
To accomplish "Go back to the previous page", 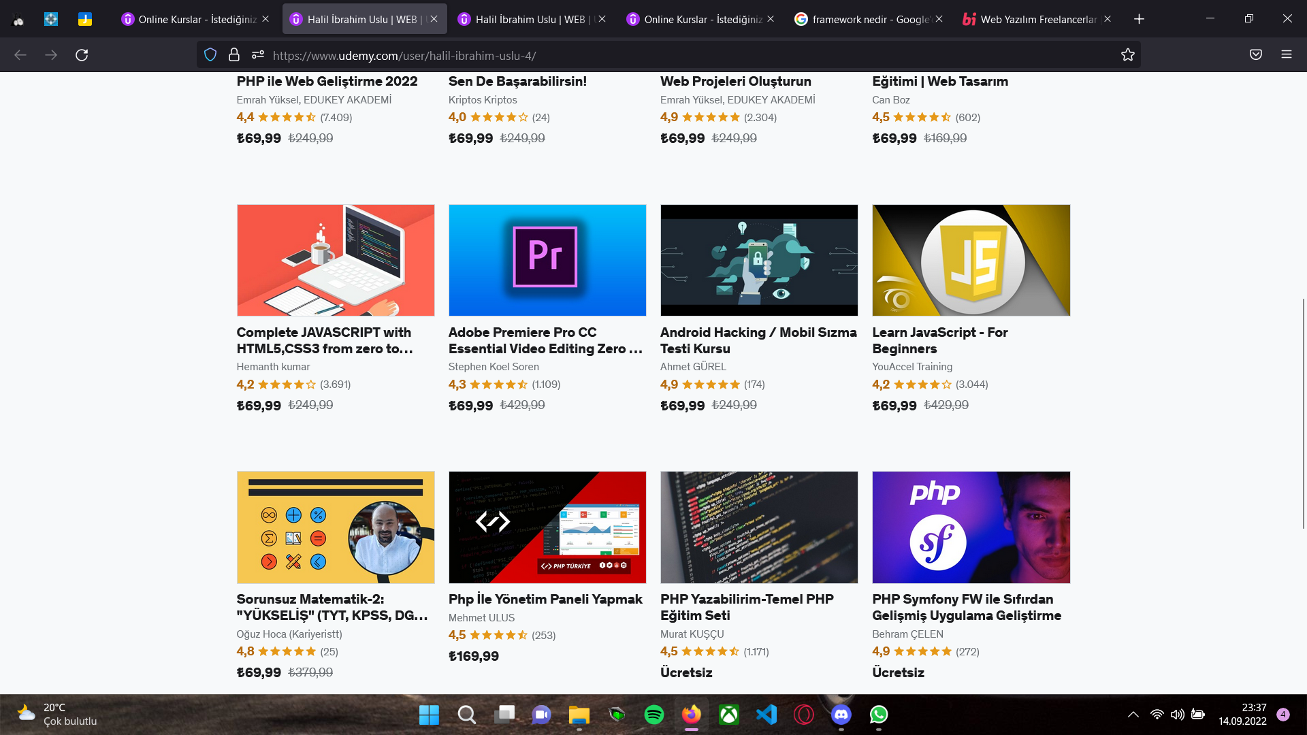I will pos(20,55).
